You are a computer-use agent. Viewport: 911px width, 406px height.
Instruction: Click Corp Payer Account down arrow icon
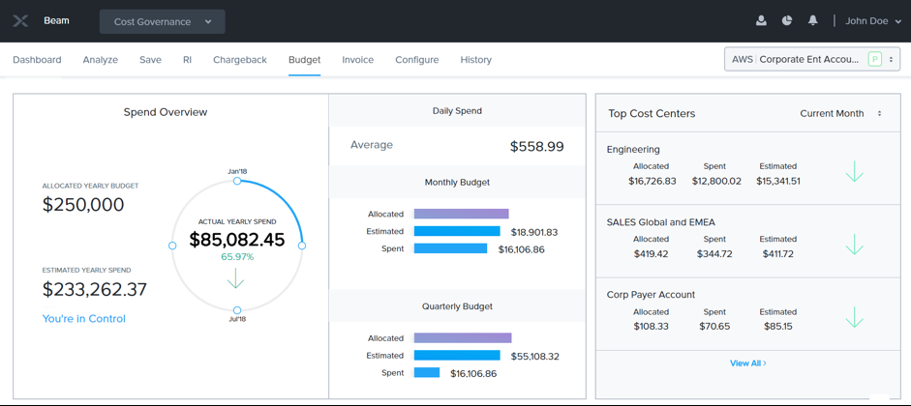[854, 318]
